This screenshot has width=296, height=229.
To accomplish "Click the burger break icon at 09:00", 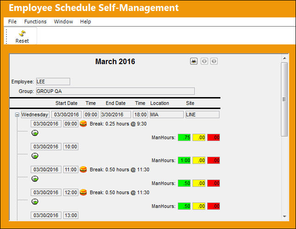I will tap(83, 124).
